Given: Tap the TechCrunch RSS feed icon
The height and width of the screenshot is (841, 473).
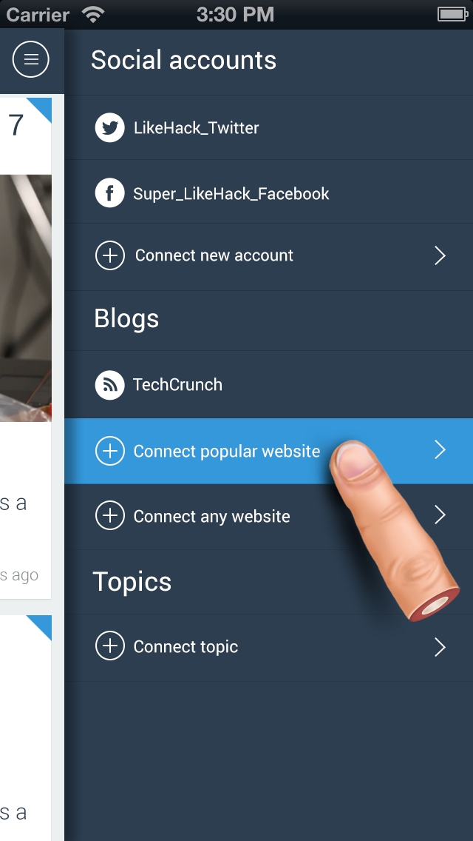Looking at the screenshot, I should coord(110,384).
